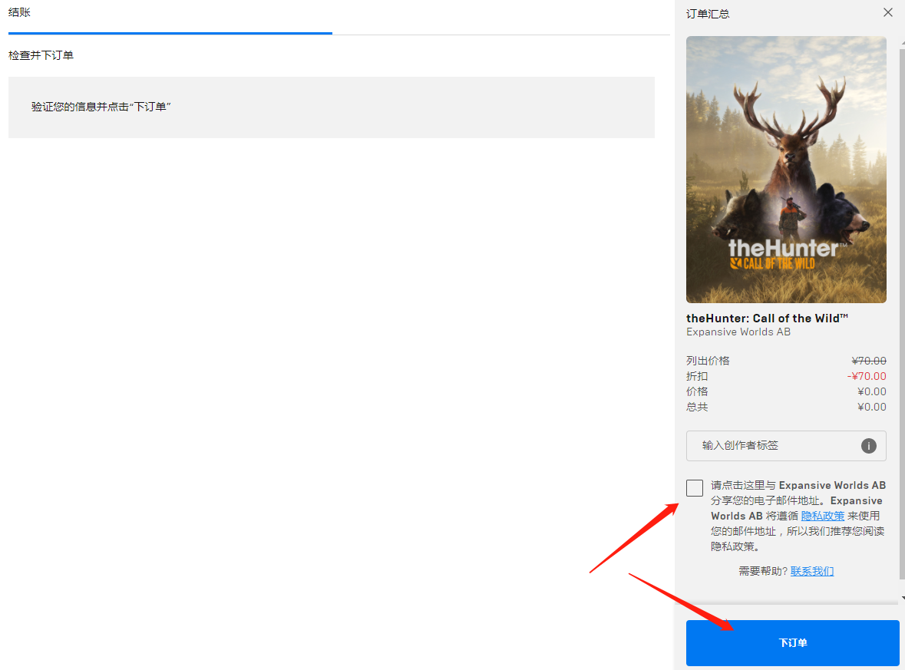Click the order summary vertical scrollbar

pyautogui.click(x=902, y=307)
